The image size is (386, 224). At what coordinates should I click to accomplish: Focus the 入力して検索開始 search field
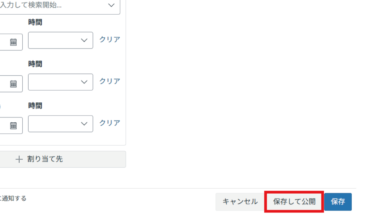tap(60, 5)
